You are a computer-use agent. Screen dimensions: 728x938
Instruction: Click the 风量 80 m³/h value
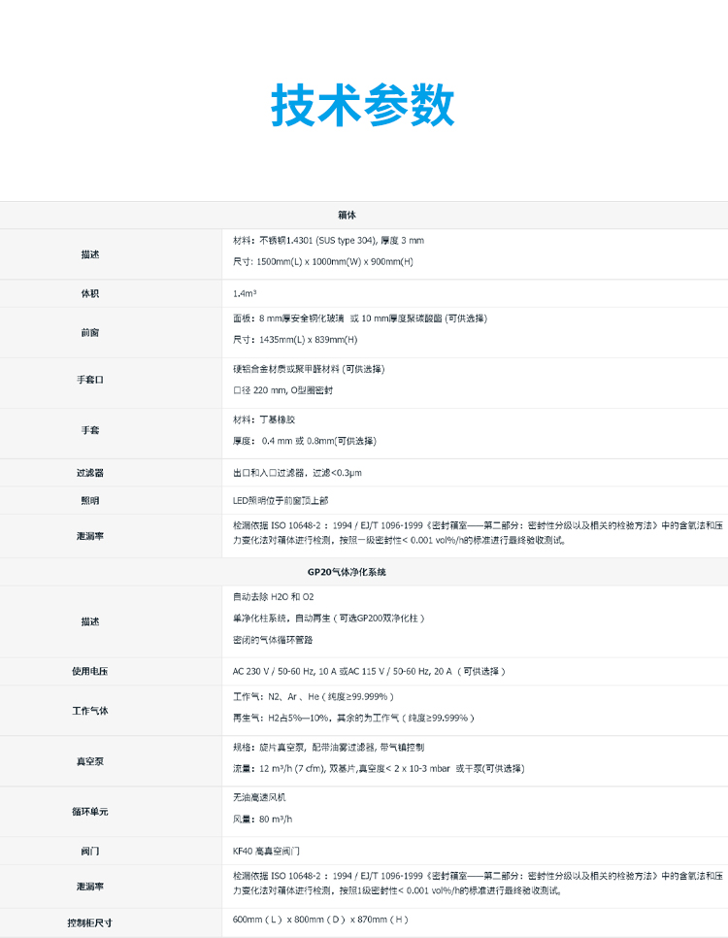pyautogui.click(x=263, y=819)
